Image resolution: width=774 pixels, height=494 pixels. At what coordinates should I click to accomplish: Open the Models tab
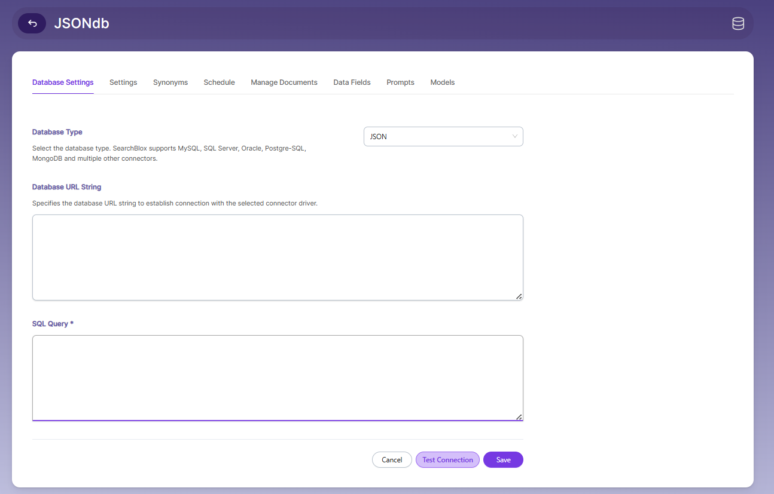point(443,82)
